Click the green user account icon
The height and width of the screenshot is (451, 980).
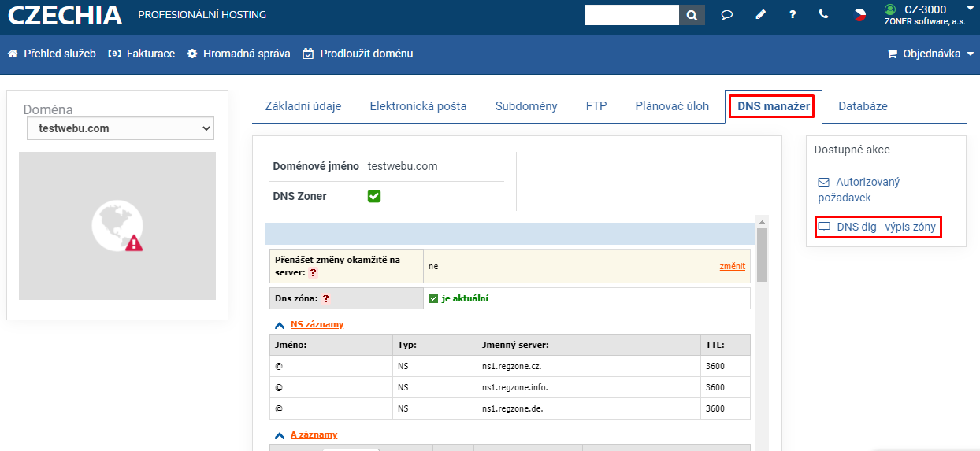pos(890,9)
